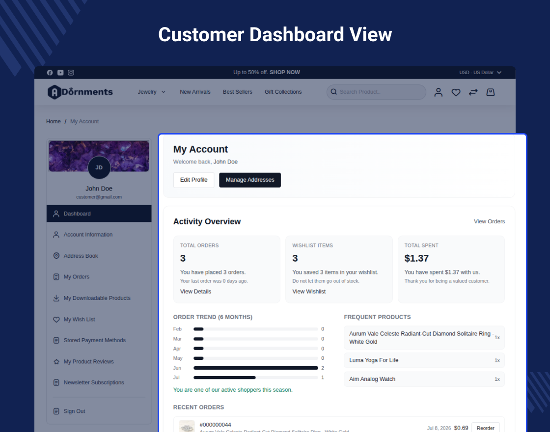Viewport: 550px width, 432px height.
Task: Click the icon beside Newsletter Subscriptions
Action: point(56,382)
